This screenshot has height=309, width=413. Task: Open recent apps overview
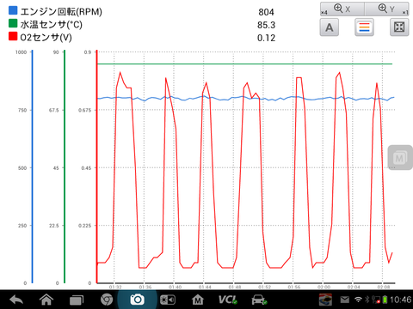coord(77,300)
